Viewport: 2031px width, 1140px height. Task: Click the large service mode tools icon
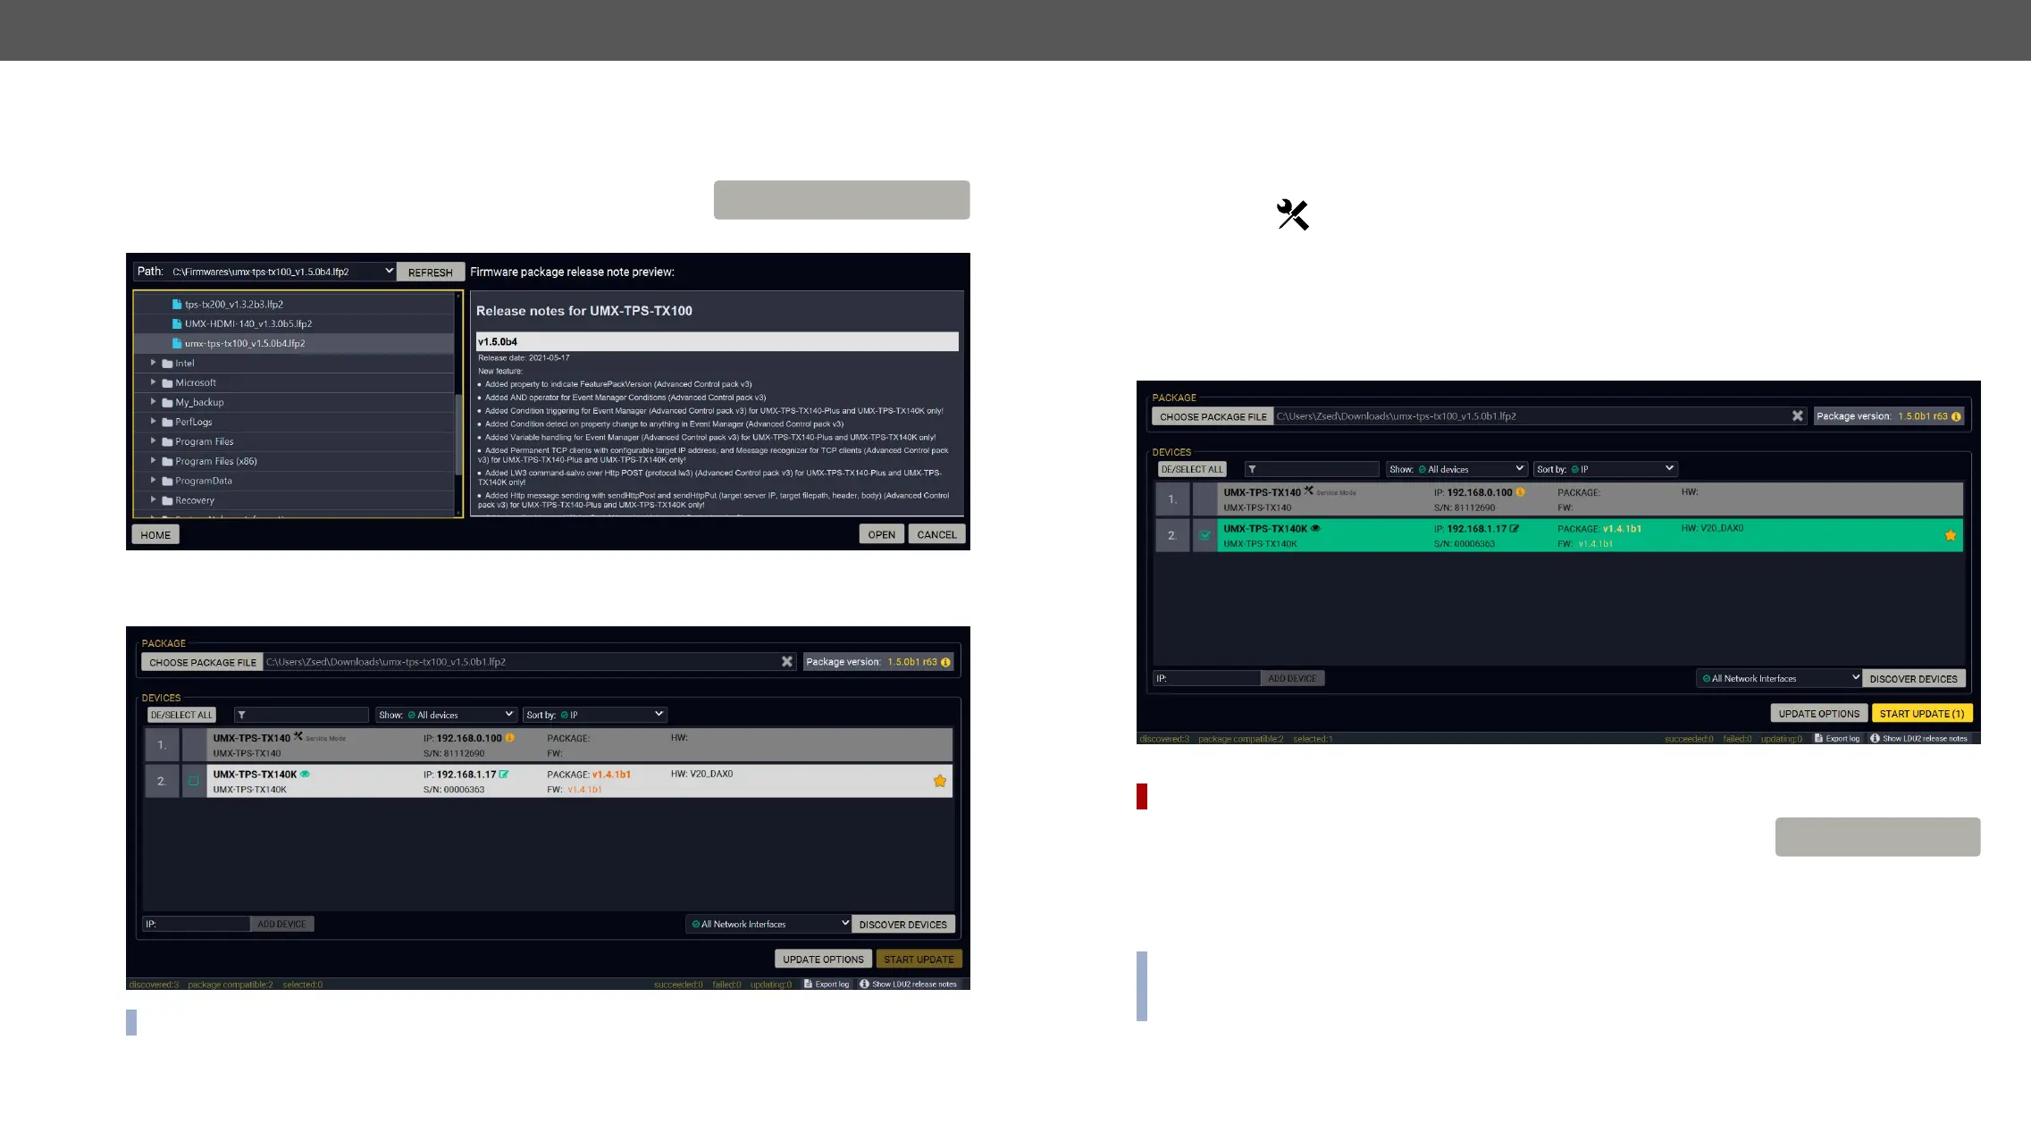[x=1292, y=215]
